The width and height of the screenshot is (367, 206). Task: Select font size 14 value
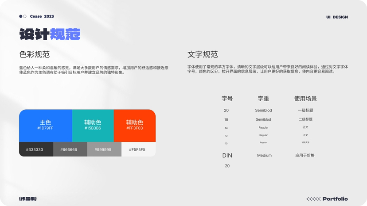pyautogui.click(x=226, y=128)
